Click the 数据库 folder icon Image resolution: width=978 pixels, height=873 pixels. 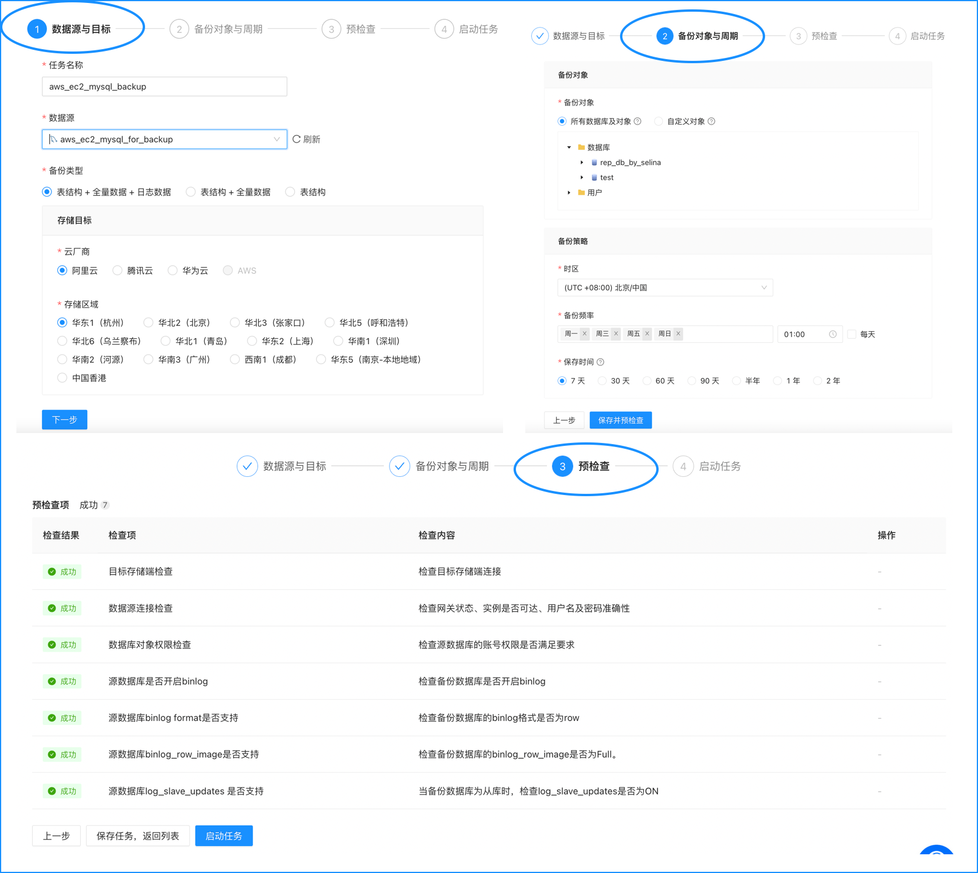pos(581,147)
